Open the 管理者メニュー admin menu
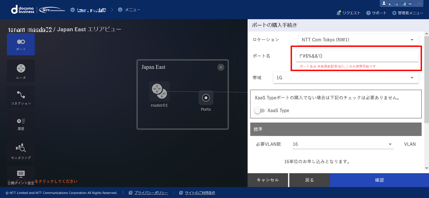429x198 pixels. (x=408, y=13)
